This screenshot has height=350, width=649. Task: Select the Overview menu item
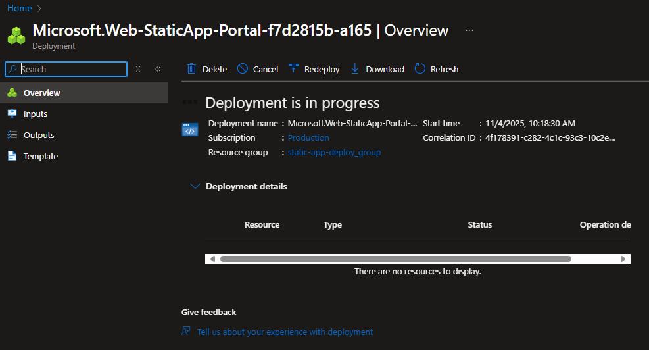pos(84,92)
